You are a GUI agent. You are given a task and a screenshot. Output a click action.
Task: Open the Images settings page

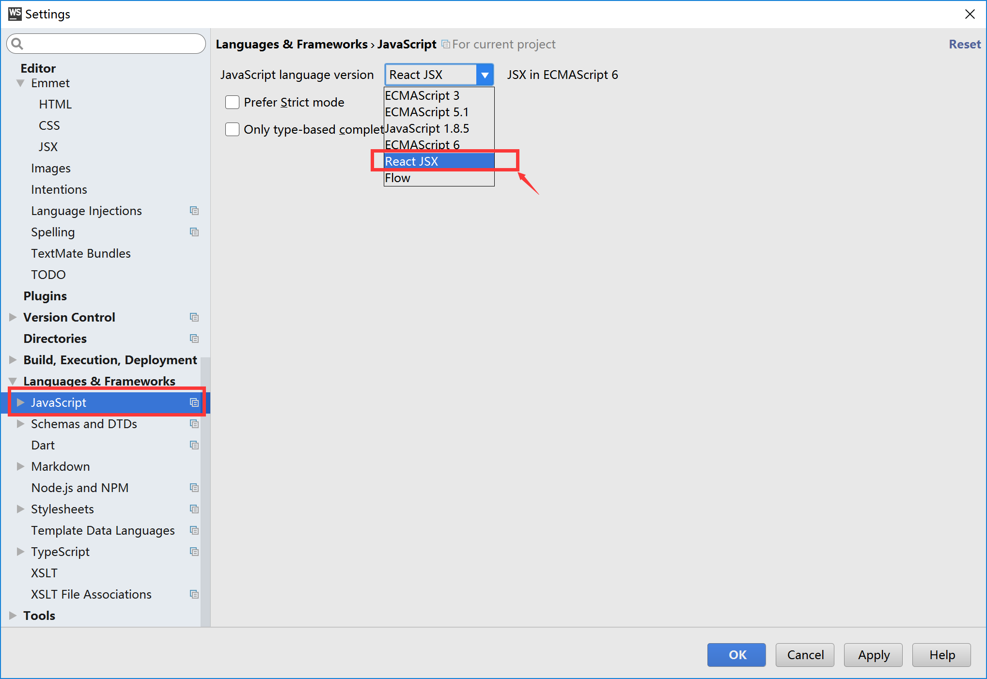pos(50,168)
